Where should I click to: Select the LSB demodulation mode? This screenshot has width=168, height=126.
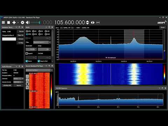point(41,31)
